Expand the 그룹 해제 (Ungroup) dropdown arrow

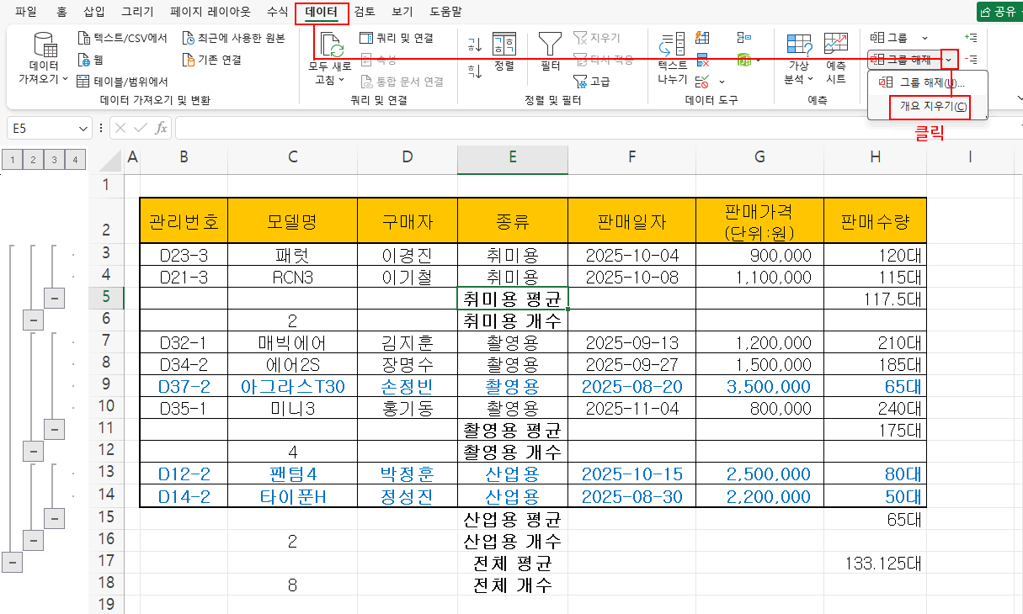click(950, 60)
